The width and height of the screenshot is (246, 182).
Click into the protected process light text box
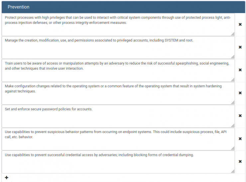pos(118,25)
